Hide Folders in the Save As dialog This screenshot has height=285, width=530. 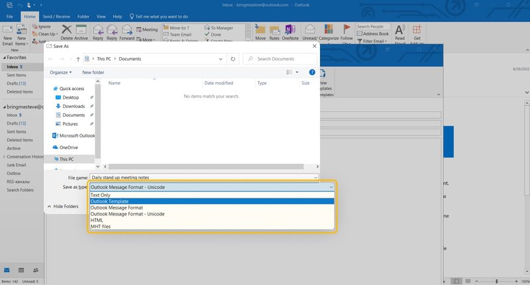pyautogui.click(x=63, y=206)
